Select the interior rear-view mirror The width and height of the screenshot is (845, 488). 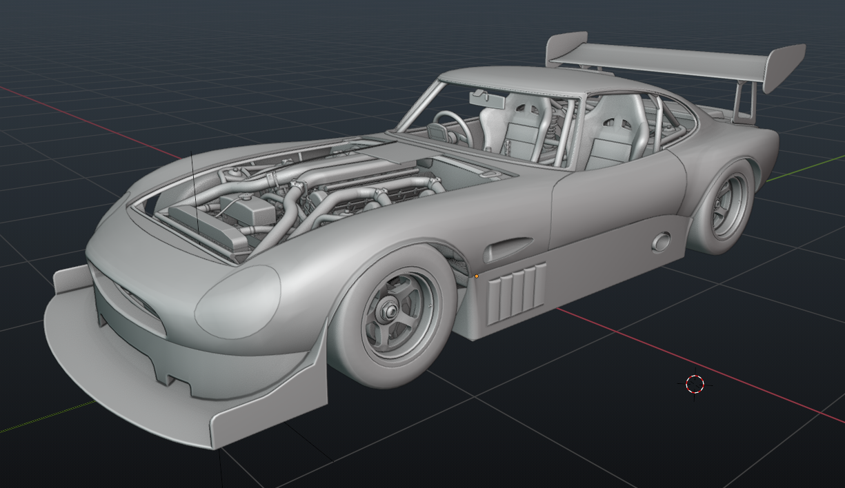487,98
